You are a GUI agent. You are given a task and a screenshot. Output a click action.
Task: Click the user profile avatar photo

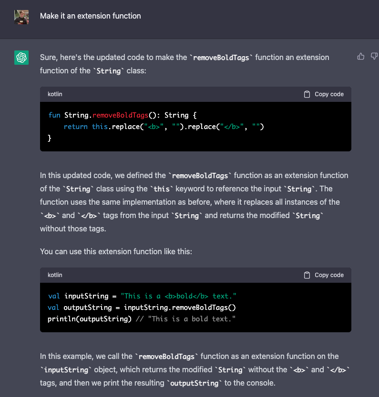coord(21,17)
